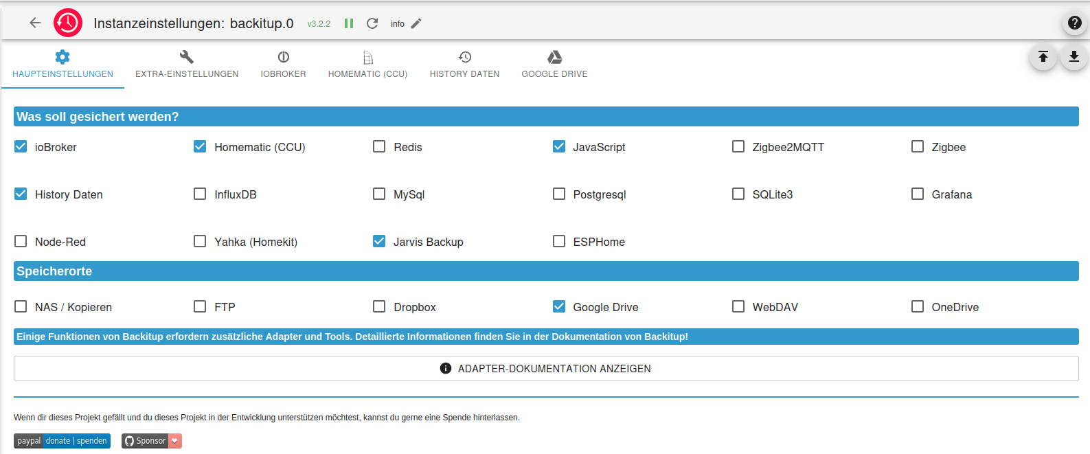Click the red Backitup clock logo
Image resolution: width=1090 pixels, height=454 pixels.
click(68, 23)
